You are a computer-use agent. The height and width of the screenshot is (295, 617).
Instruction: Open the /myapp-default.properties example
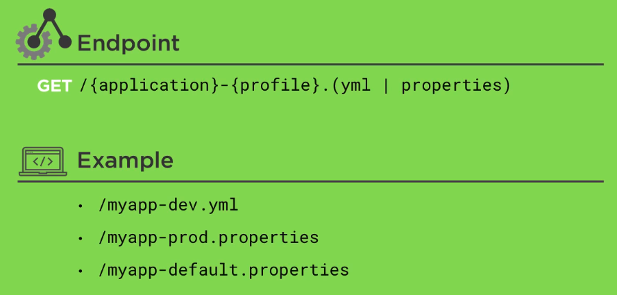[x=223, y=270]
